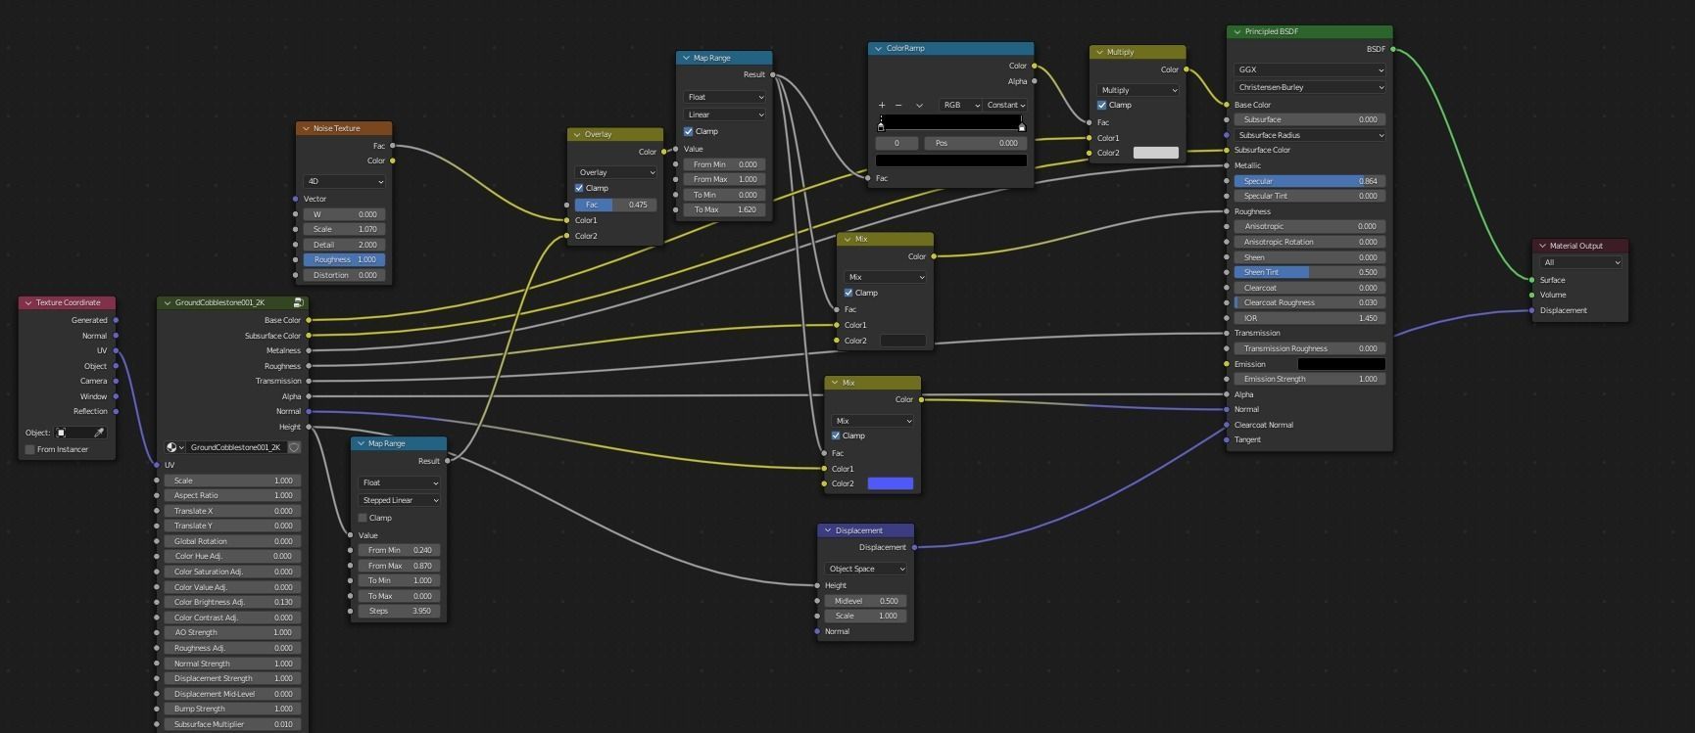Open the GGX distribution dropdown
The image size is (1695, 733).
[x=1309, y=69]
